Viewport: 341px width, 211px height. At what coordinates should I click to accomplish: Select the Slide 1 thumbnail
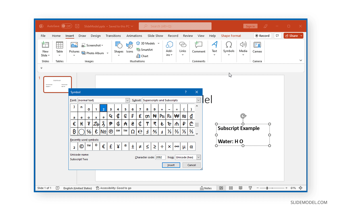click(x=57, y=85)
